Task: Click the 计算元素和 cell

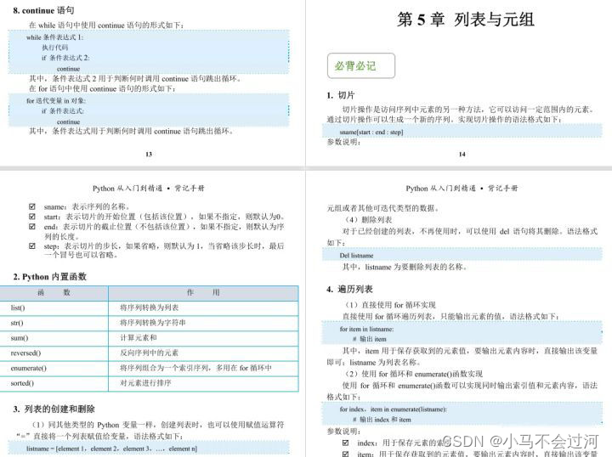Action: pyautogui.click(x=203, y=338)
